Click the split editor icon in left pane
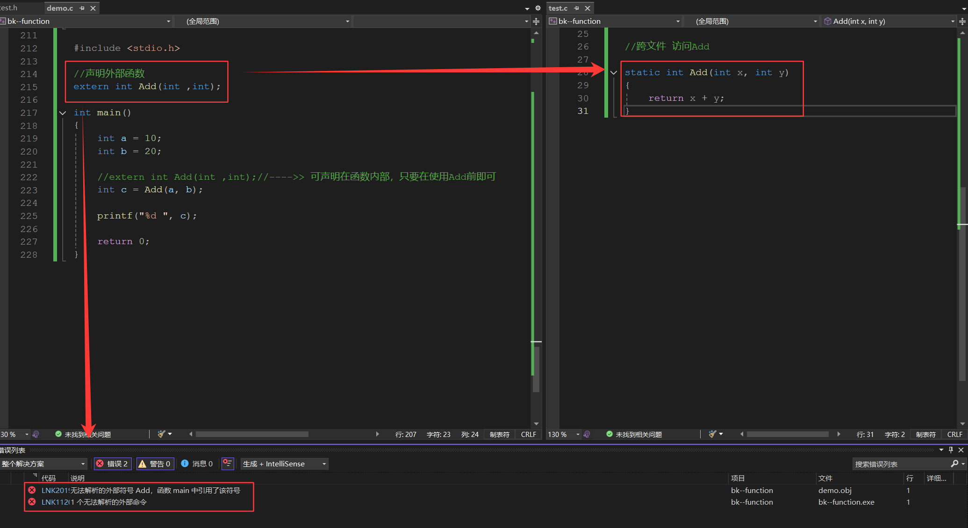The image size is (968, 528). point(536,21)
